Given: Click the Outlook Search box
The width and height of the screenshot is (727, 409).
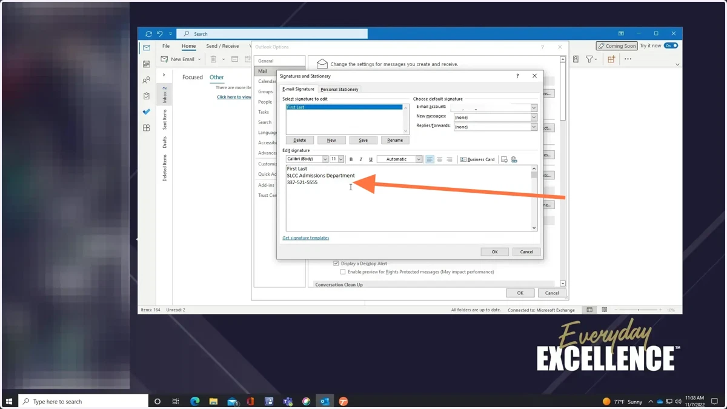Looking at the screenshot, I should coord(273,34).
